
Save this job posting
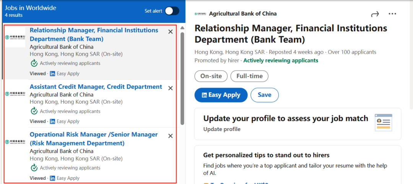(x=265, y=95)
